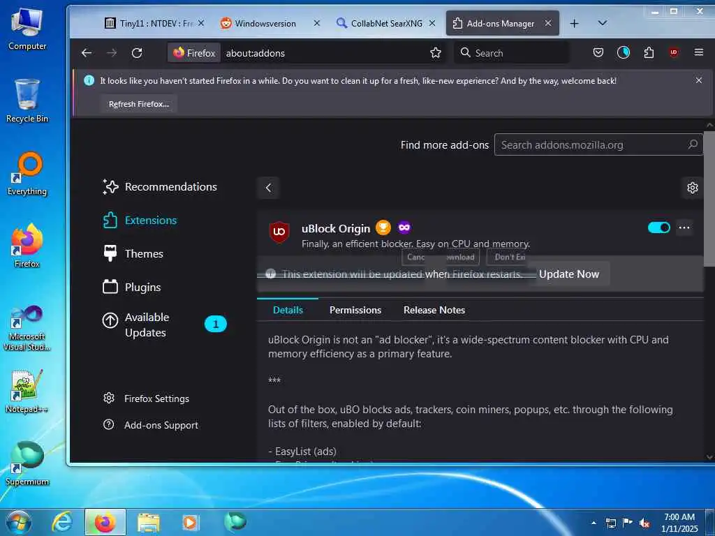Open Windows Explorer folder in taskbar
The height and width of the screenshot is (536, 715).
(149, 522)
